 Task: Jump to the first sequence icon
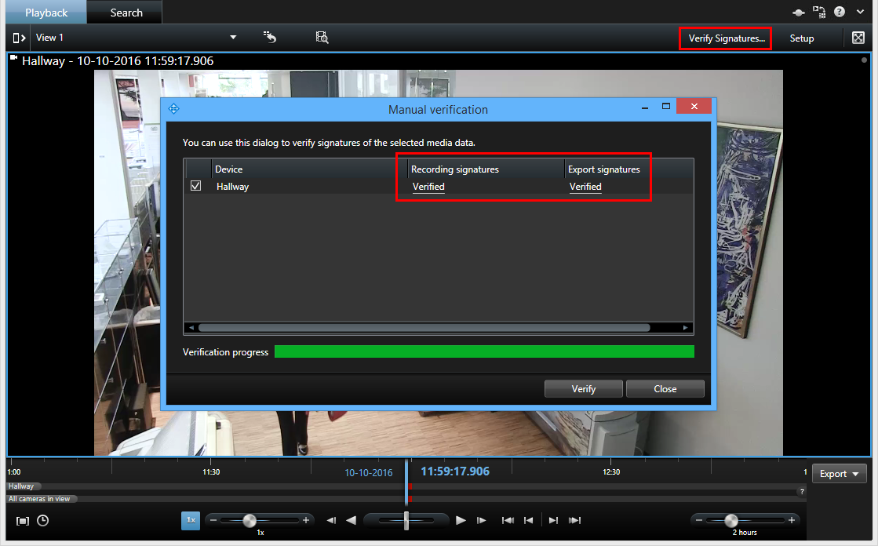(x=508, y=520)
